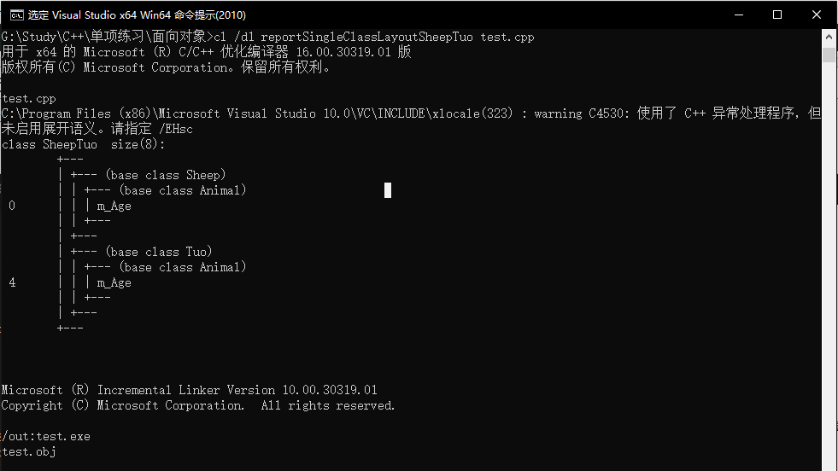Click the "/out:test.exe" output line
Viewport: 838px width, 471px height.
tap(46, 436)
